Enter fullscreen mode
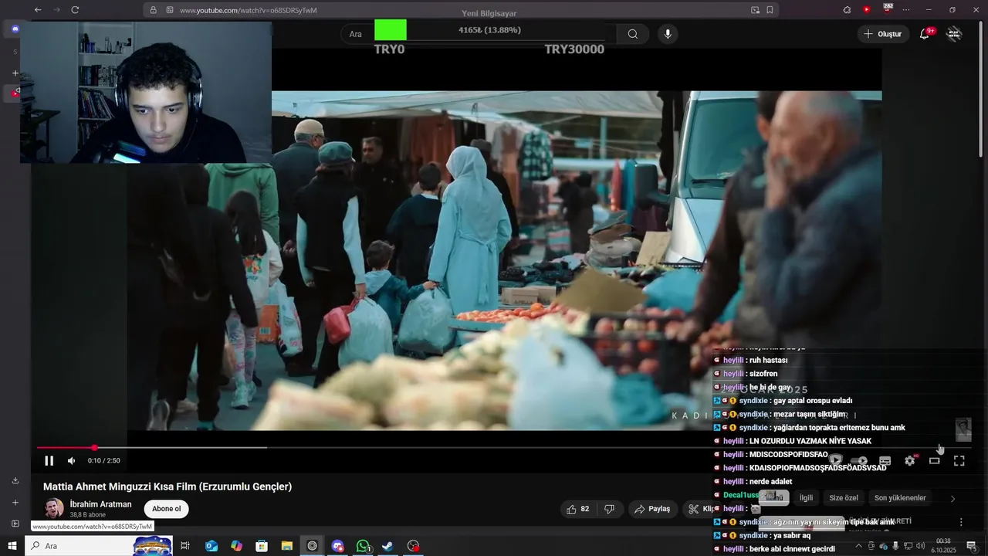The height and width of the screenshot is (556, 988). click(959, 461)
